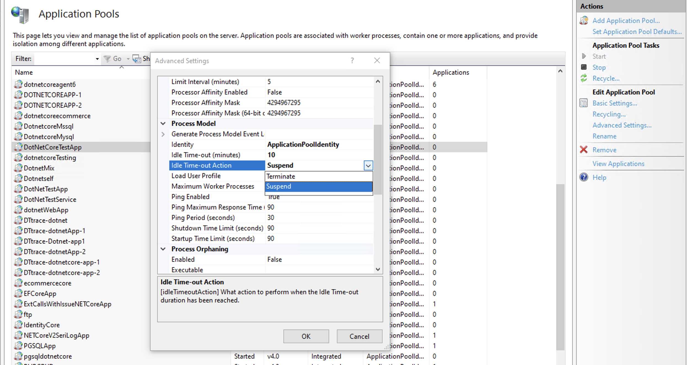Click the Stop pool square icon

click(x=584, y=67)
